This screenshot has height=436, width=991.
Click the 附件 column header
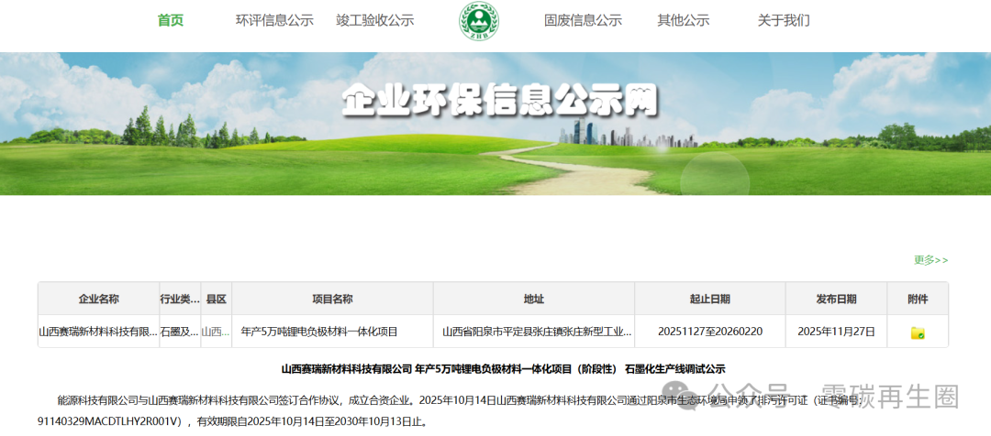tap(918, 299)
